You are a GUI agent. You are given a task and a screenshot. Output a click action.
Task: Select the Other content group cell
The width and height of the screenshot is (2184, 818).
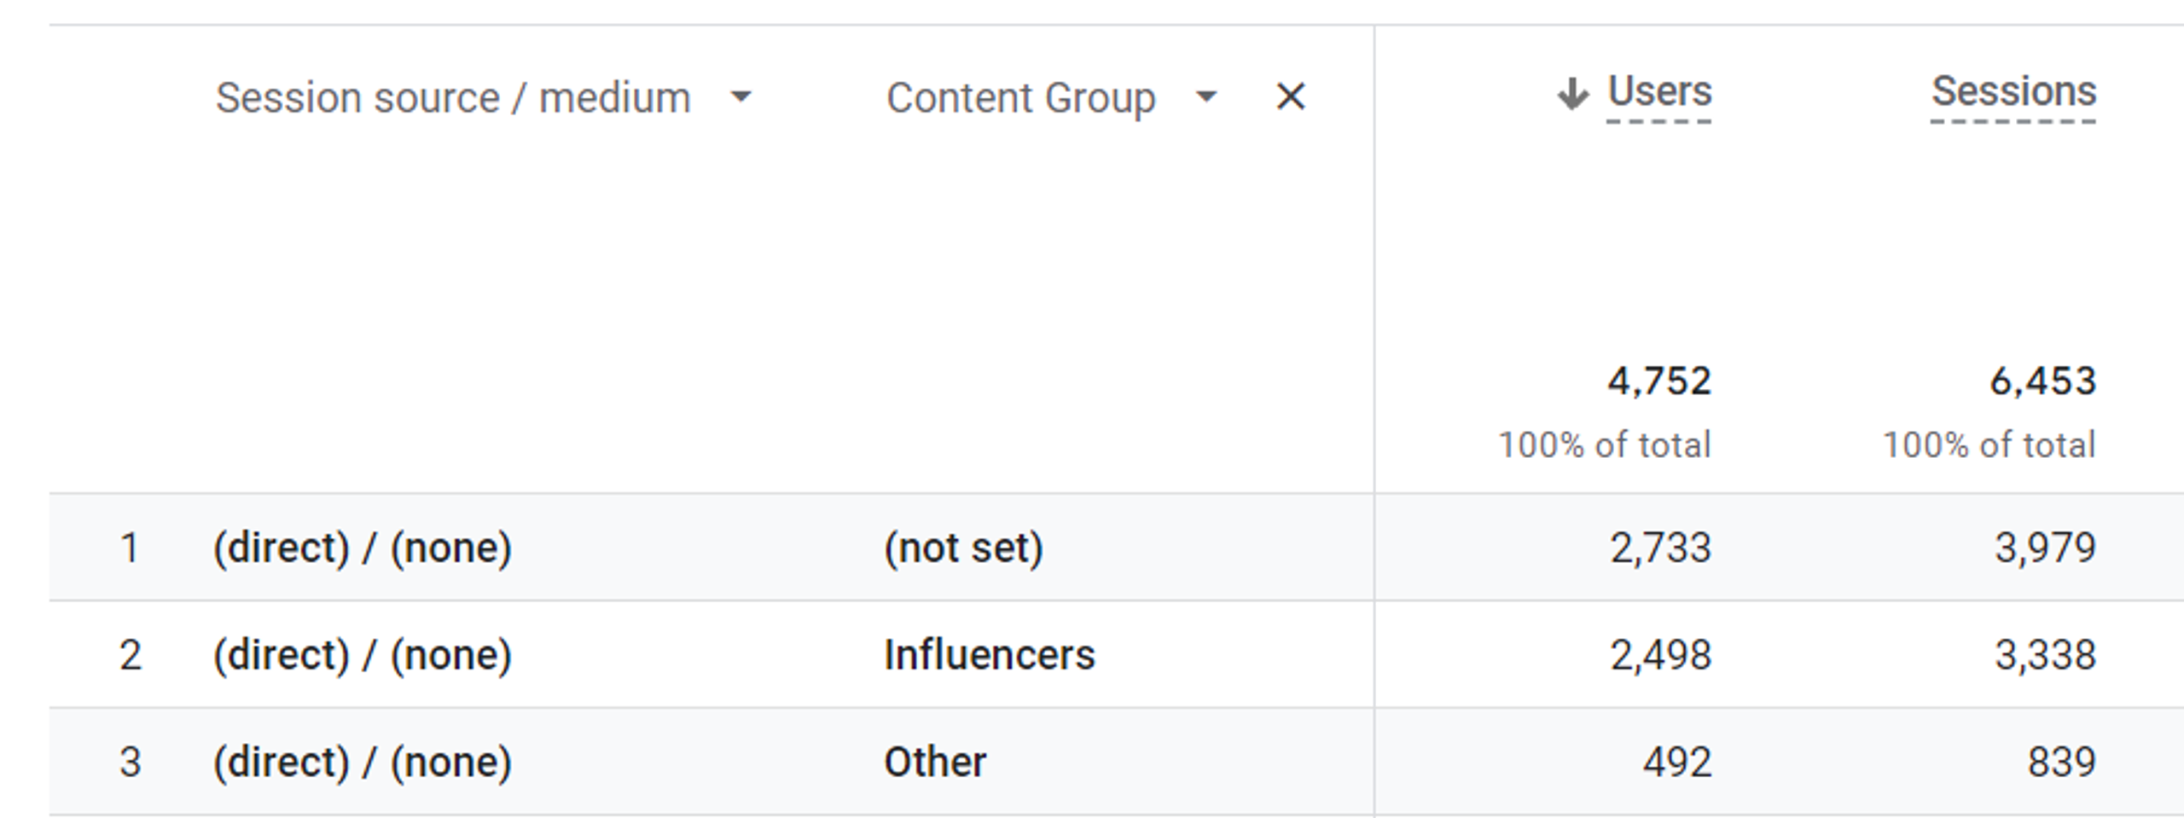click(x=935, y=762)
